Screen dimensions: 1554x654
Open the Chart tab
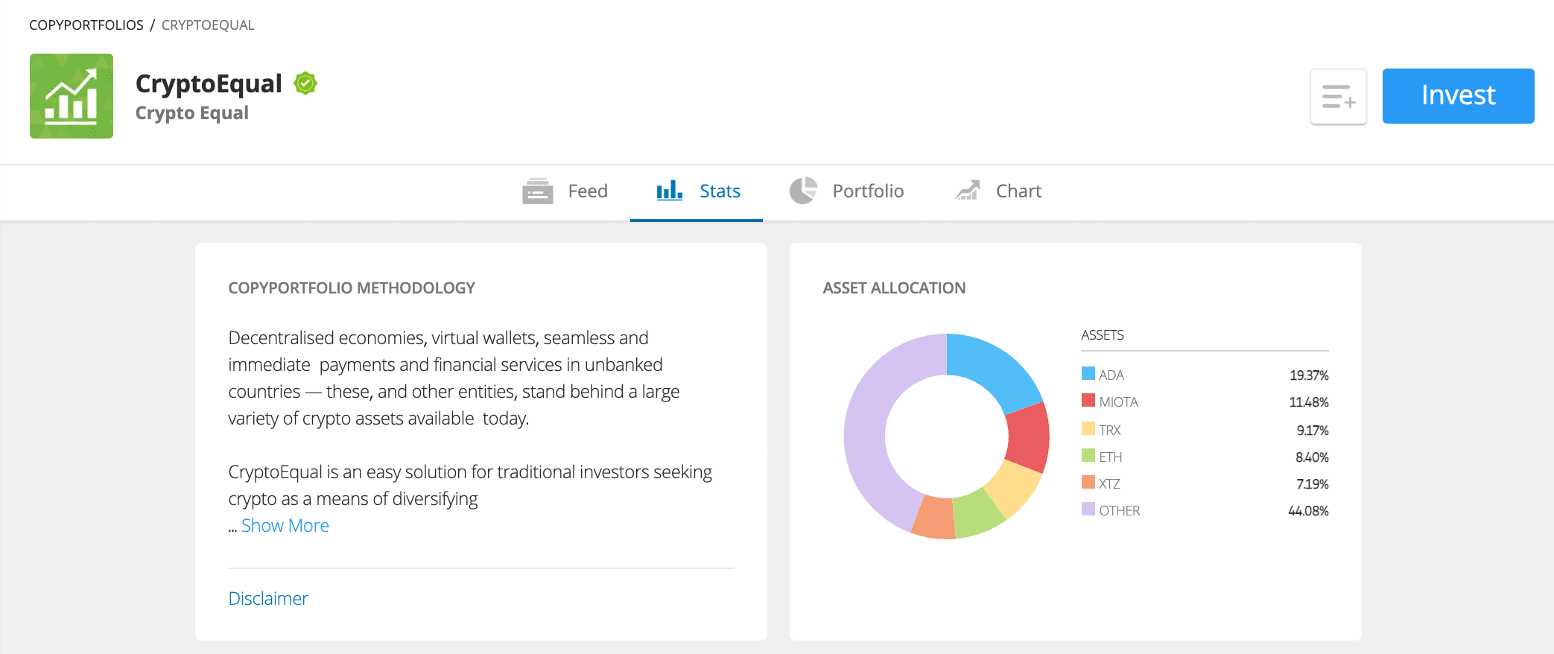click(998, 191)
